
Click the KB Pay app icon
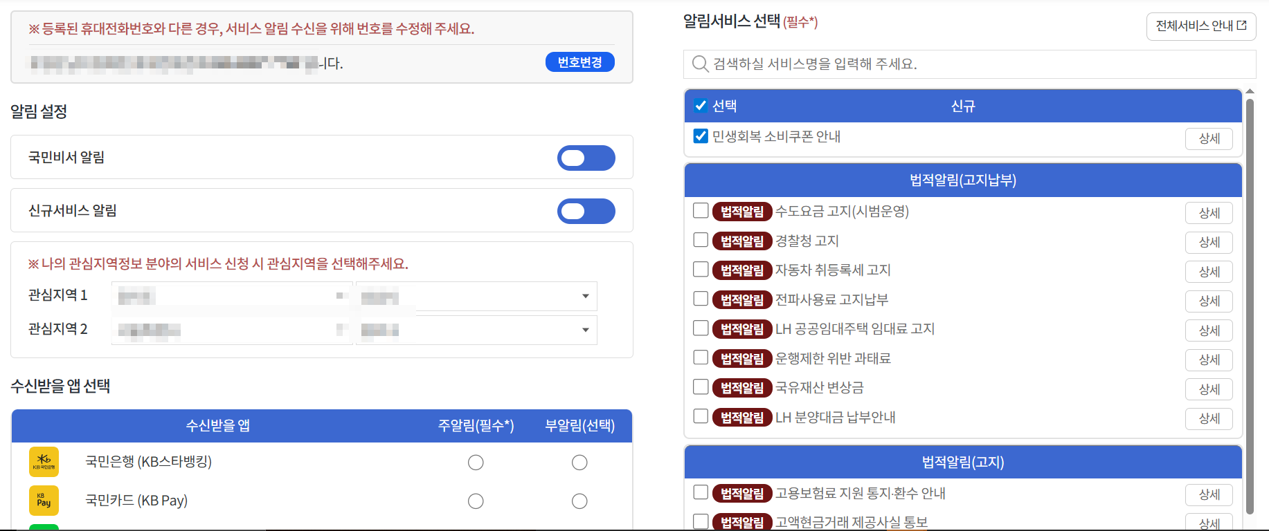(x=43, y=500)
